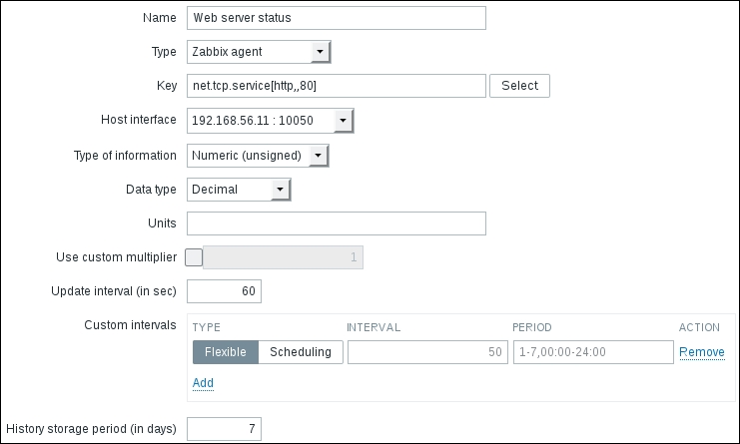Click the History storage period field
Screen dimensions: 740x444
(224, 429)
